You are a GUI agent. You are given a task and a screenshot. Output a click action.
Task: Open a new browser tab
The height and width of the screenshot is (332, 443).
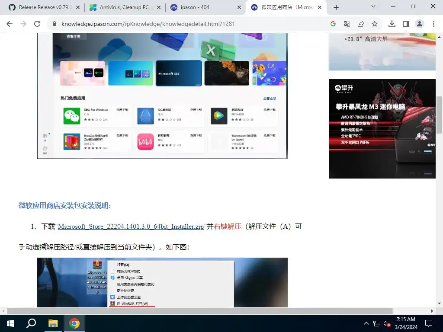[336, 8]
